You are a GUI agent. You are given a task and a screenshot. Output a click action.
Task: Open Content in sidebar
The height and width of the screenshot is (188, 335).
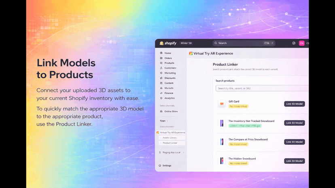[169, 83]
